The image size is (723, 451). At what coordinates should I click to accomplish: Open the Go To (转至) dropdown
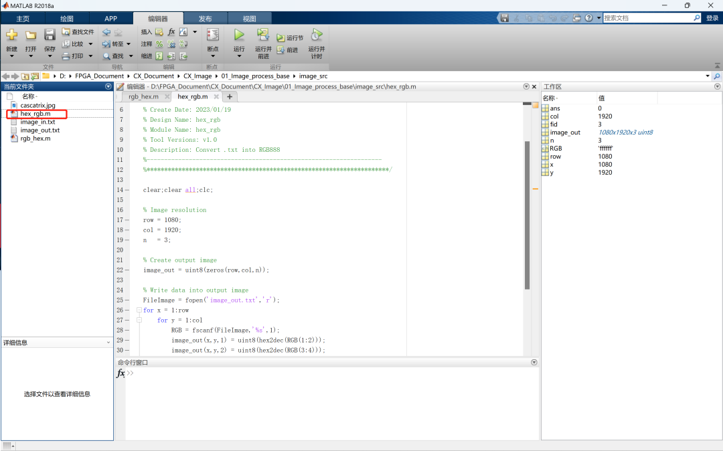[x=128, y=44]
